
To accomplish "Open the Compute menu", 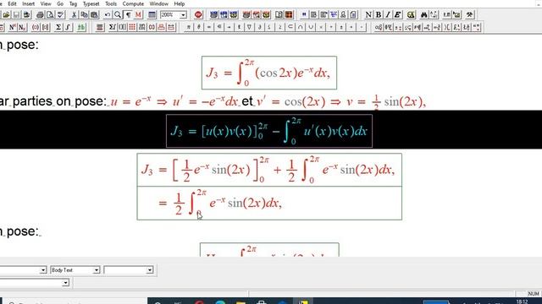I will [x=133, y=3].
